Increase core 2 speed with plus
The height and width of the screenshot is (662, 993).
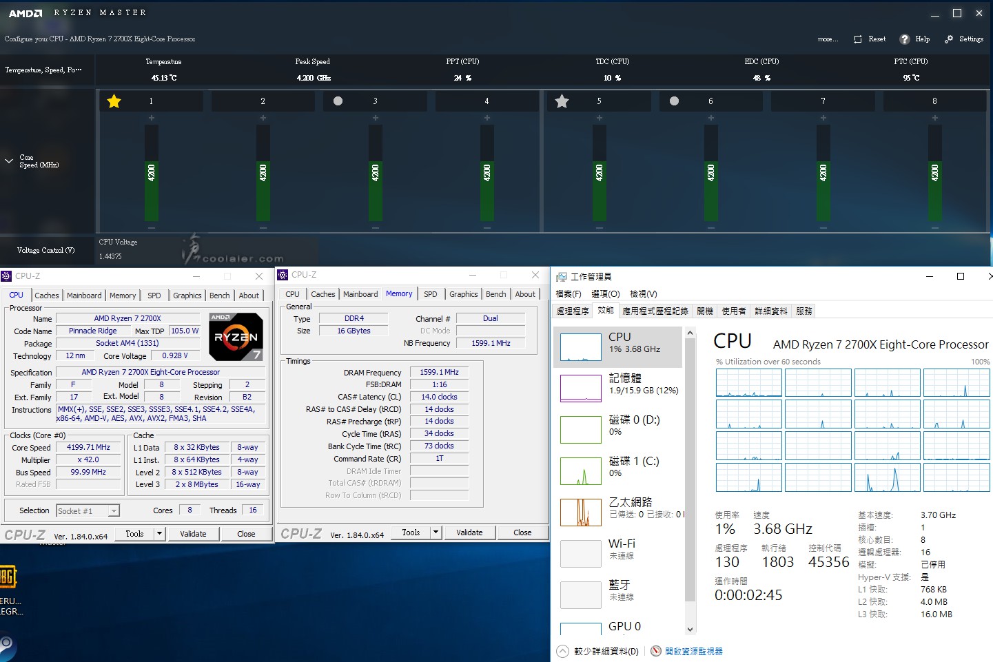pos(263,118)
